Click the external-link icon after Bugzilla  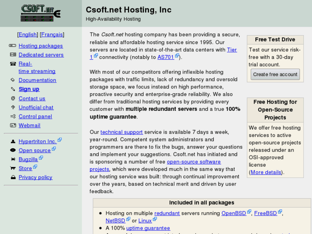pyautogui.click(x=41, y=158)
